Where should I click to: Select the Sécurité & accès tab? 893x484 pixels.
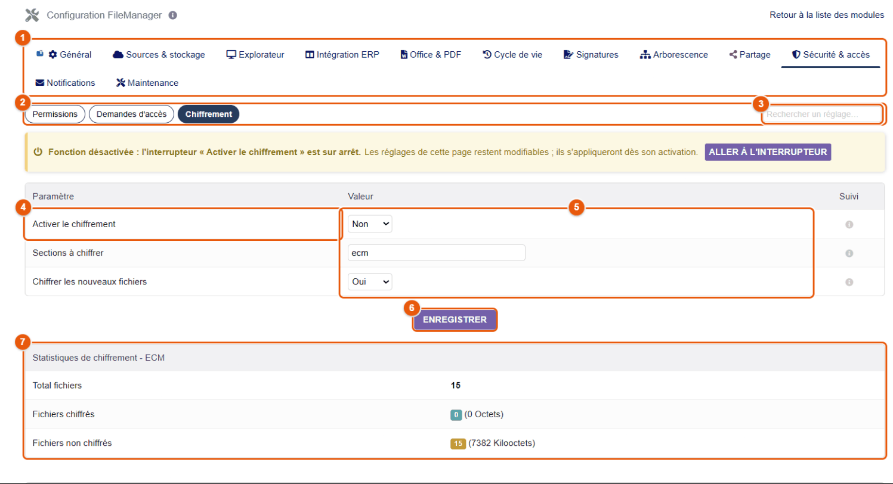click(x=830, y=55)
